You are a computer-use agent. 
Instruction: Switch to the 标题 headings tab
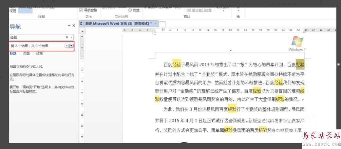point(13,53)
